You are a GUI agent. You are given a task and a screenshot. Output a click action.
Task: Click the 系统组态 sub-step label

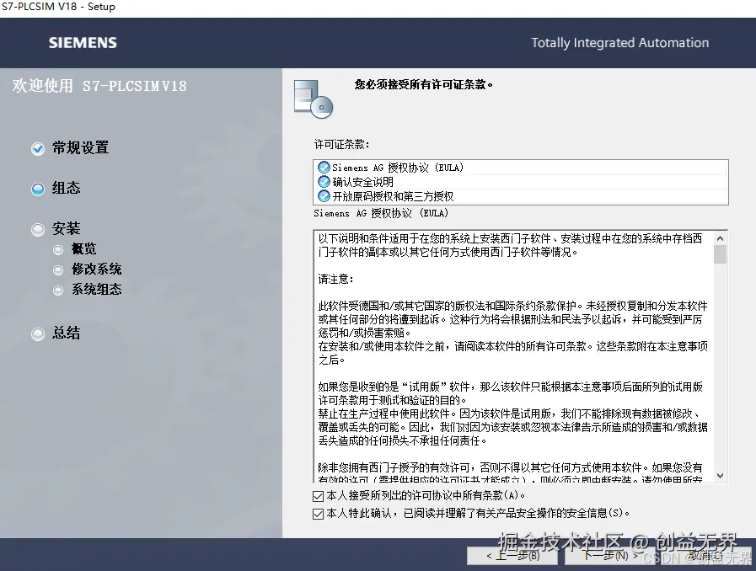click(96, 289)
